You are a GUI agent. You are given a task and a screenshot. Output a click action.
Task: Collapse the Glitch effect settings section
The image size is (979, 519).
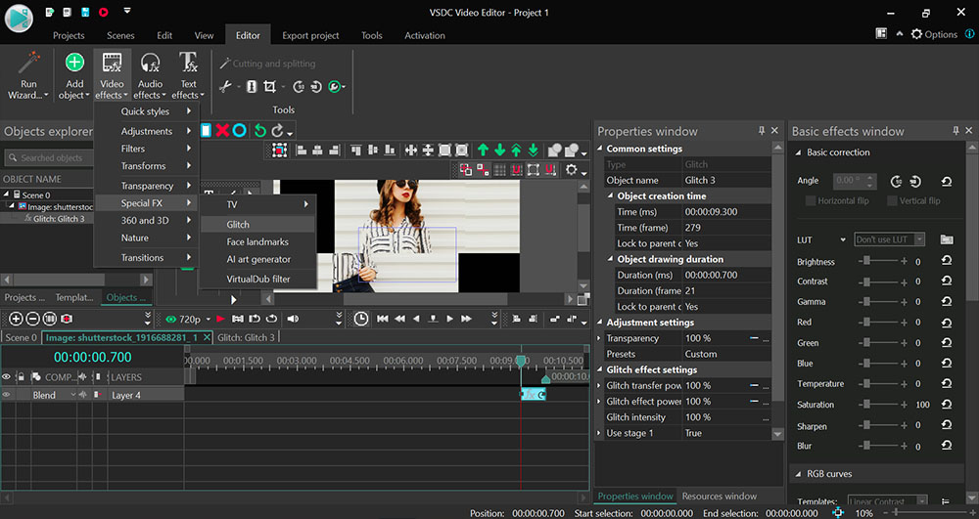click(601, 370)
